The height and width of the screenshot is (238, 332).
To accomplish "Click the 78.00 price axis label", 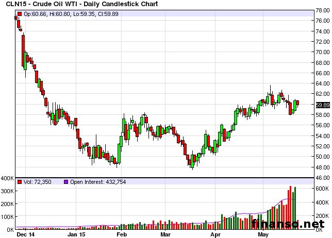I will coord(323,10).
